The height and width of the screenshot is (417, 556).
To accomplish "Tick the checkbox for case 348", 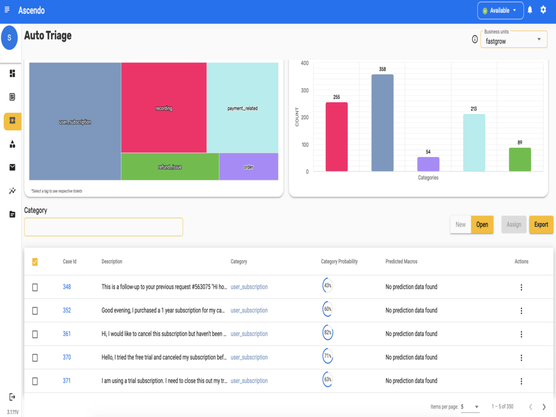I will point(35,287).
